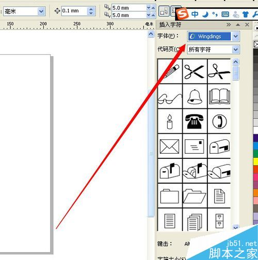Select the file cabinet character
258x260 pixels.
click(219, 220)
